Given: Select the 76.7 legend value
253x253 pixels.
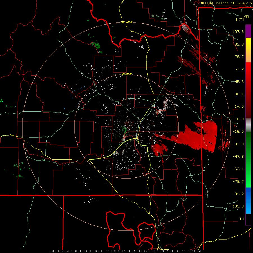Looking at the screenshot, I should pyautogui.click(x=239, y=57).
